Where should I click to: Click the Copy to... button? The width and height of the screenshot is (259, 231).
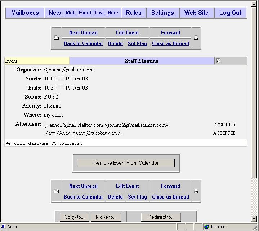click(x=74, y=217)
